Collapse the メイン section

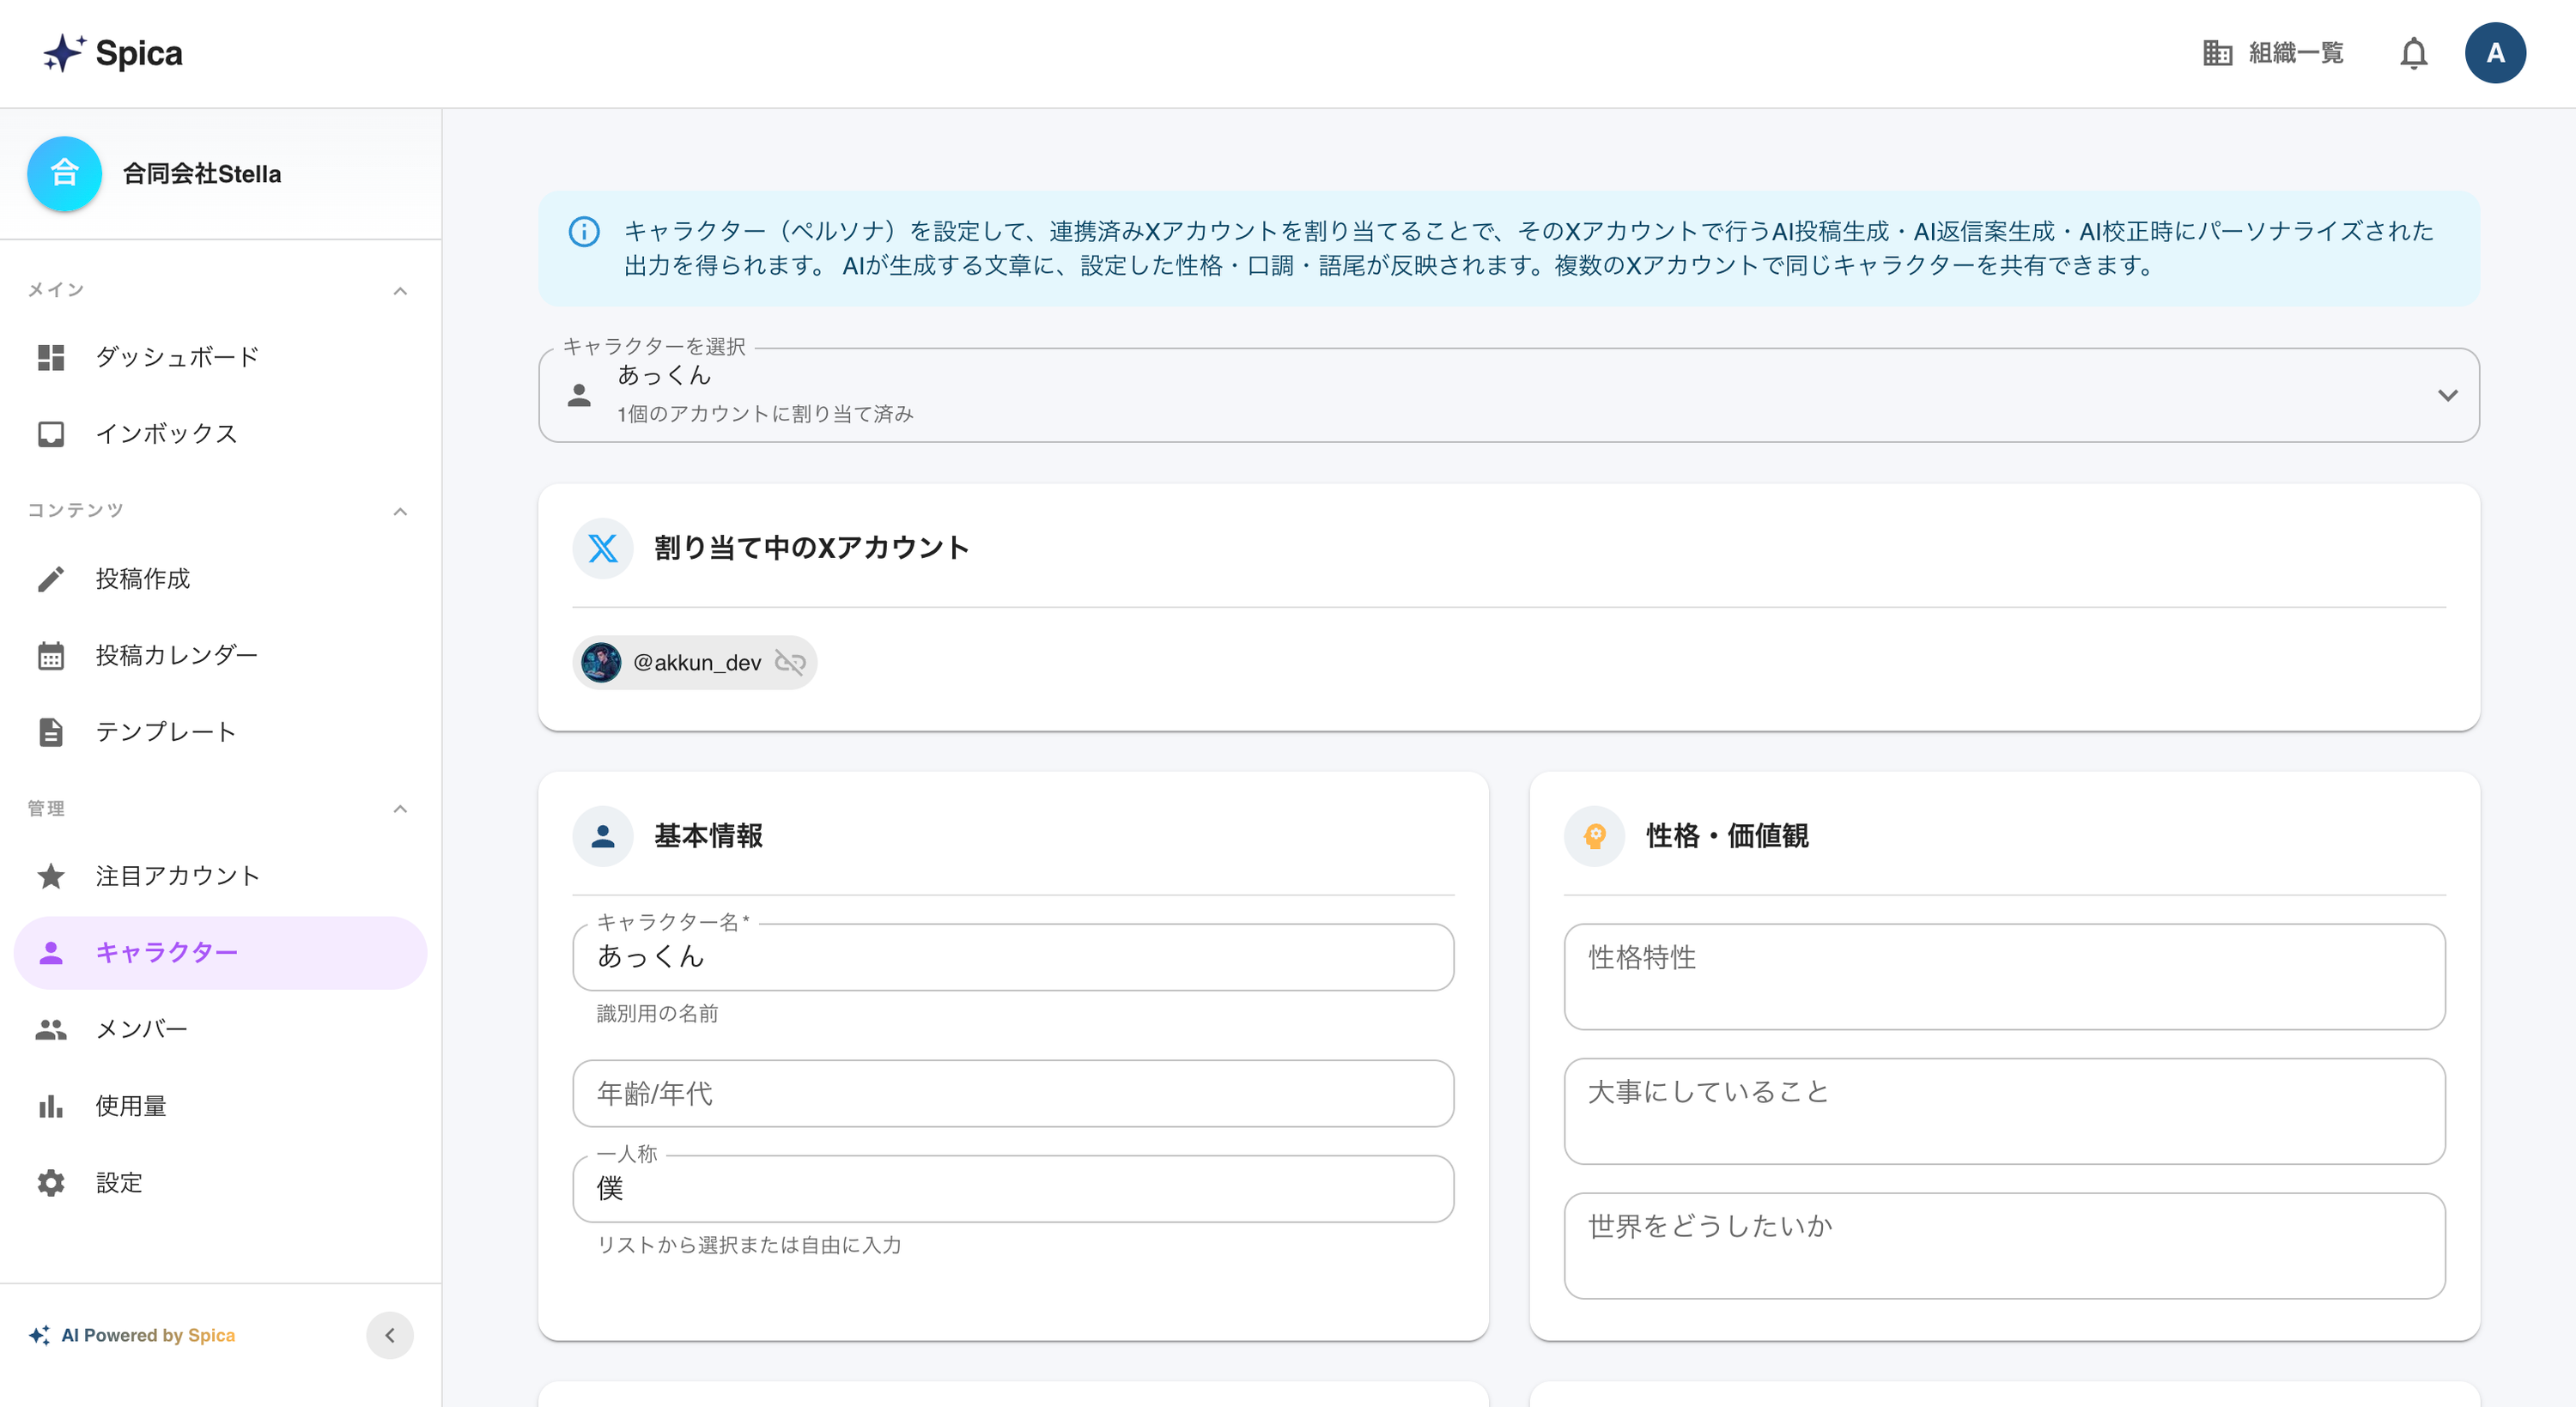(400, 290)
